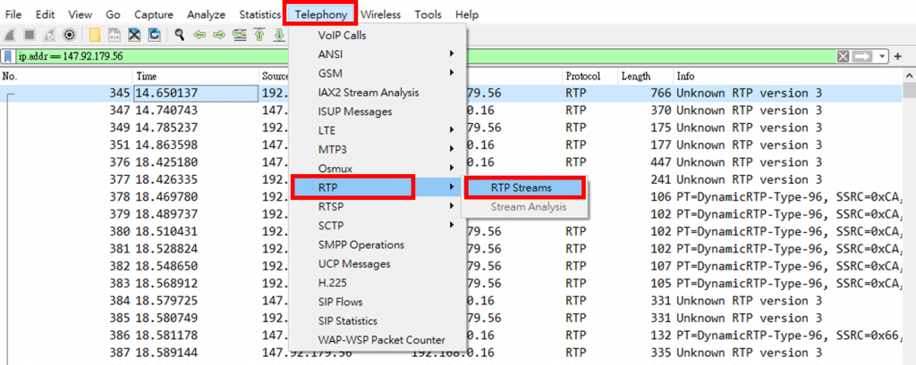Find a packet magnifier icon
Screen dimensions: 916x365
pyautogui.click(x=180, y=35)
